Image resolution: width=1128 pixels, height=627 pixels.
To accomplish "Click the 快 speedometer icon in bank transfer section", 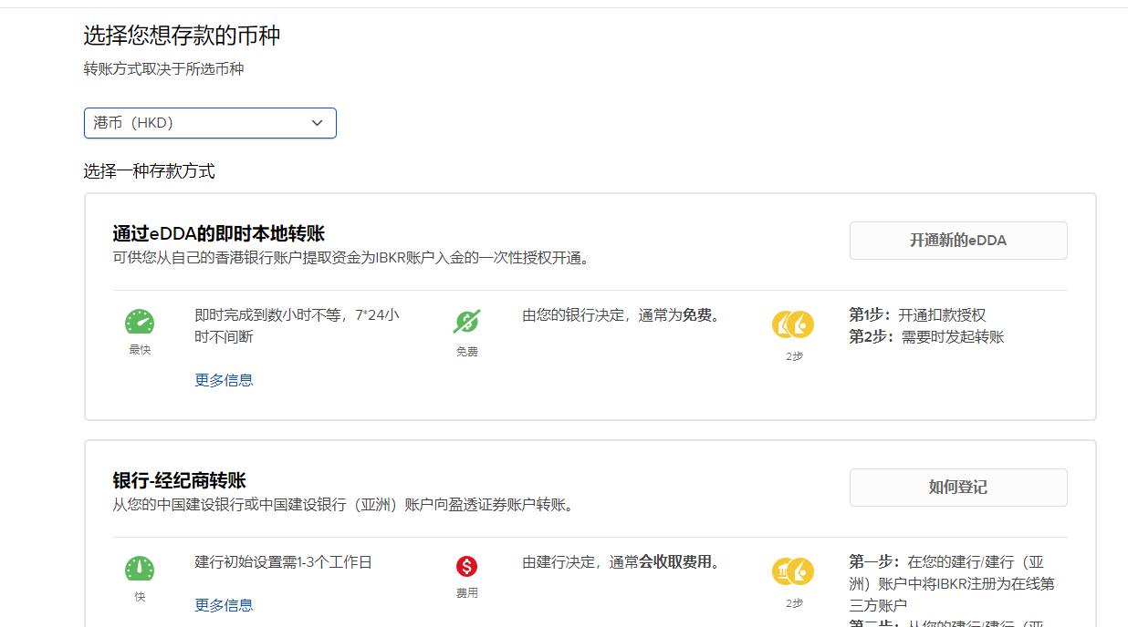I will point(139,569).
